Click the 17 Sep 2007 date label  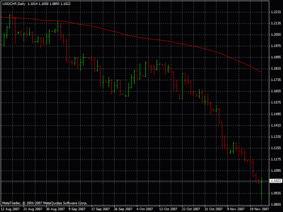(x=101, y=209)
